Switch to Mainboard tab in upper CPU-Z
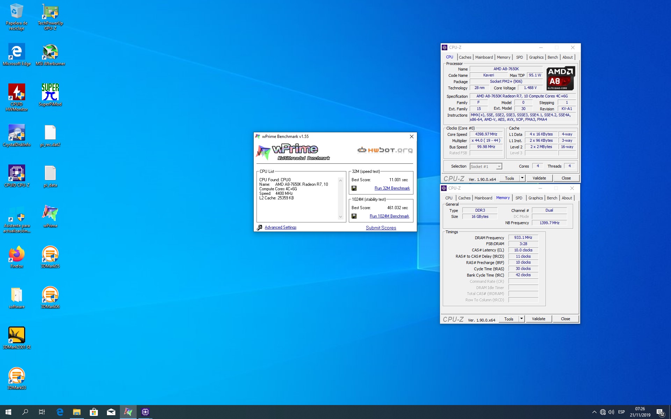671x419 pixels. point(484,57)
